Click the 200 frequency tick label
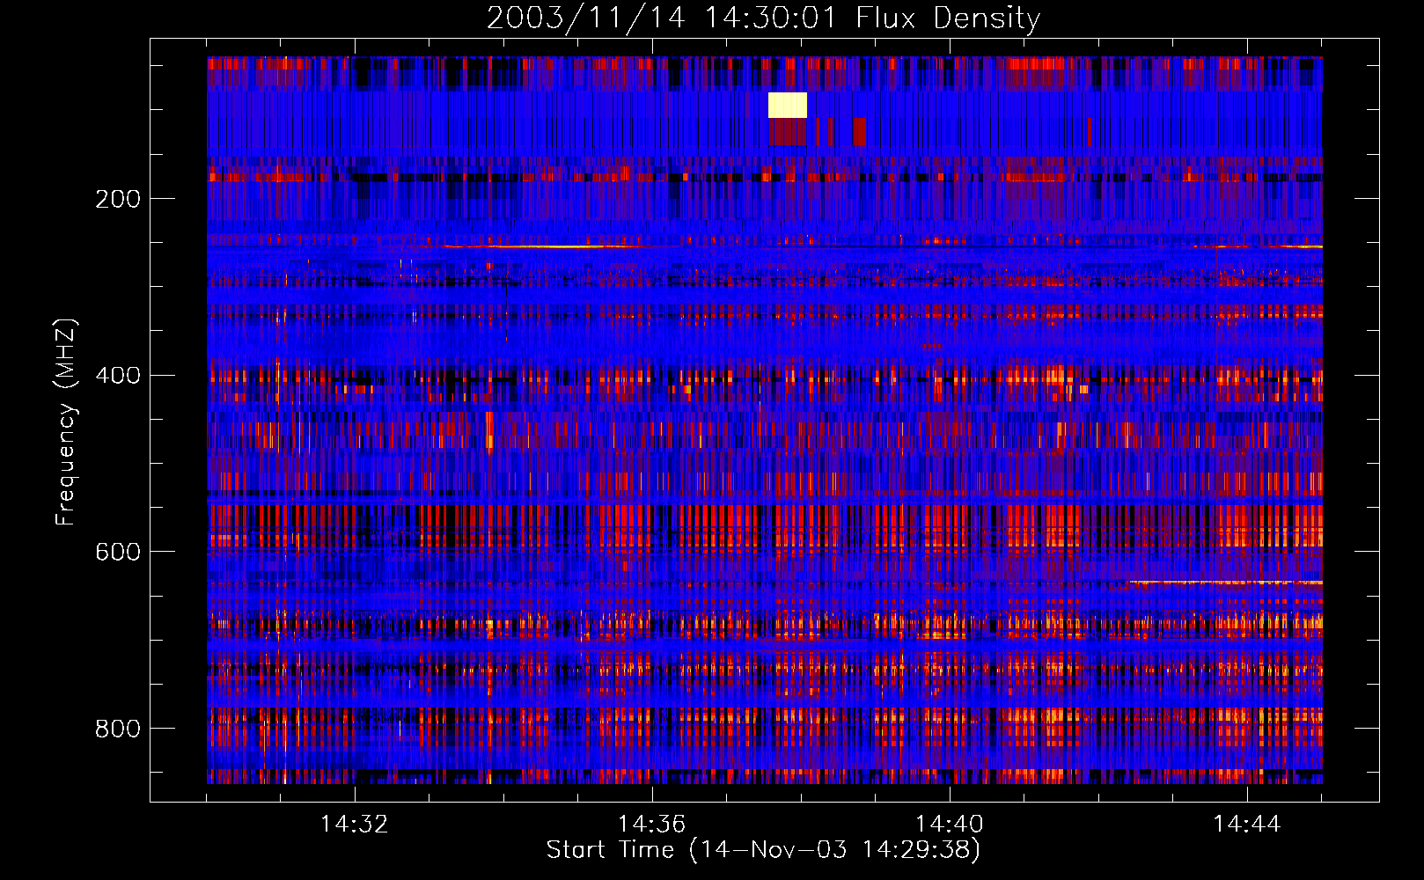1424x880 pixels. [117, 199]
